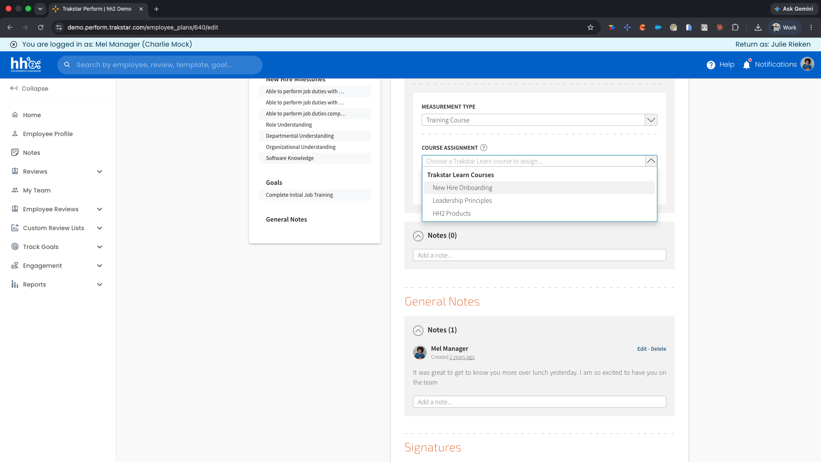The width and height of the screenshot is (821, 462).
Task: Open browser downloads icon
Action: pos(758,27)
